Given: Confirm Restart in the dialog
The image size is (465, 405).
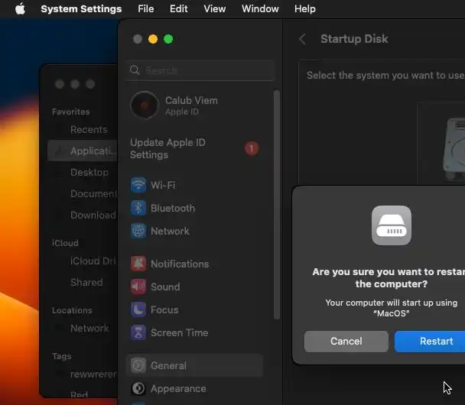Looking at the screenshot, I should (x=430, y=342).
